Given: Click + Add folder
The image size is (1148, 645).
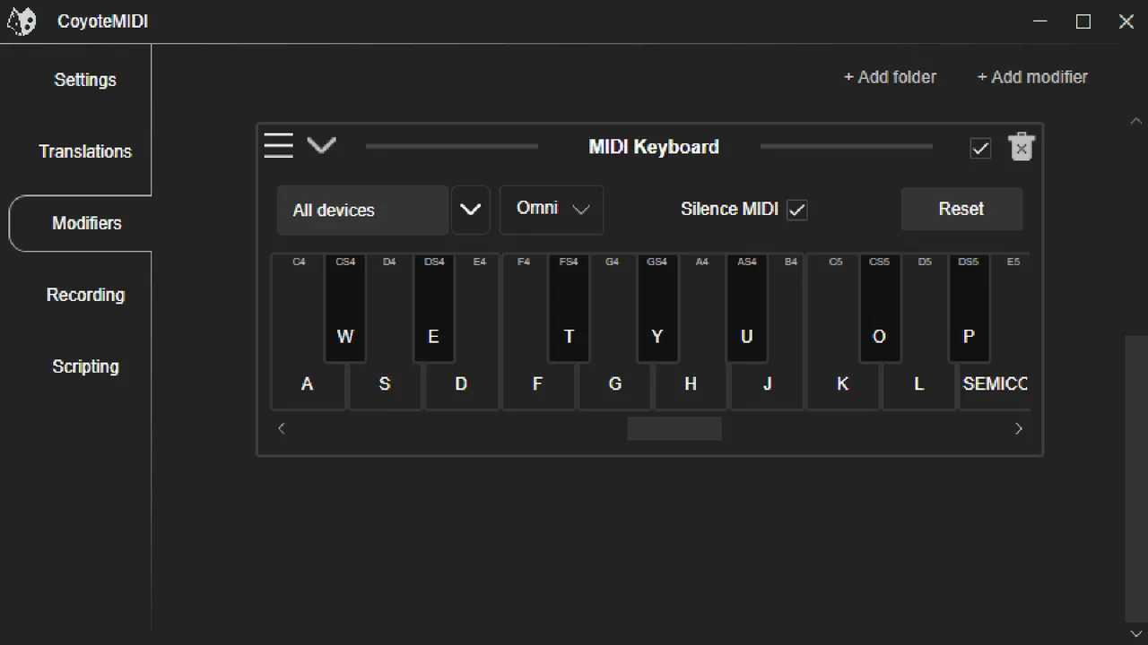Looking at the screenshot, I should (x=890, y=77).
